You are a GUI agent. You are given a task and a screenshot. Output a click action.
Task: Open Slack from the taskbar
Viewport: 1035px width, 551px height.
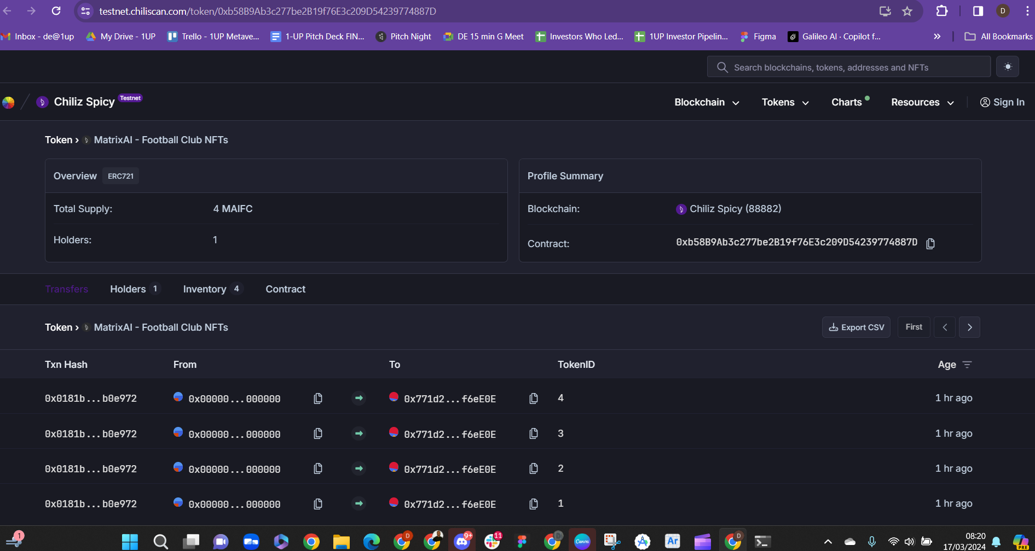tap(492, 542)
